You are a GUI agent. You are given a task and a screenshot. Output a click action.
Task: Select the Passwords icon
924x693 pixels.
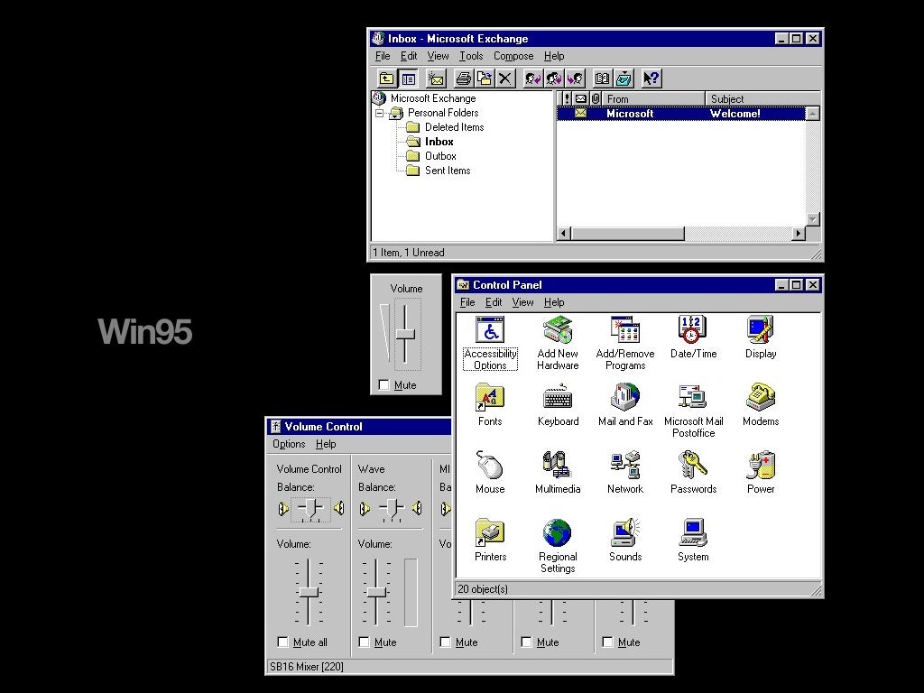pyautogui.click(x=693, y=473)
